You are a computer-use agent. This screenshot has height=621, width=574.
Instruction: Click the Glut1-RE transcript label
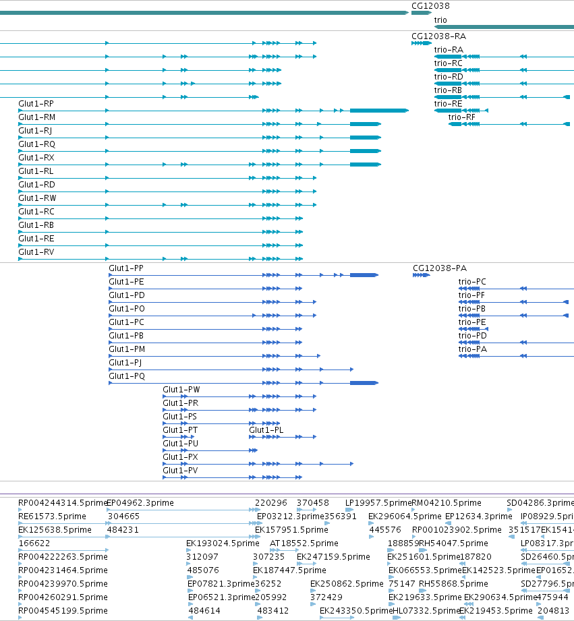36,238
